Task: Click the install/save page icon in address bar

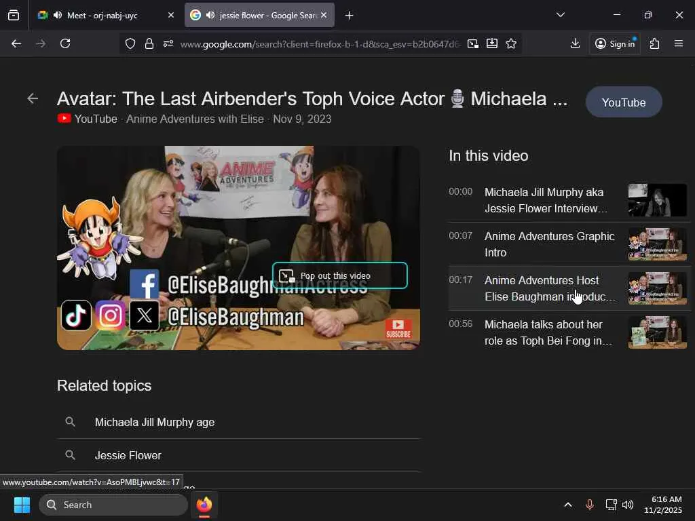Action: (492, 43)
